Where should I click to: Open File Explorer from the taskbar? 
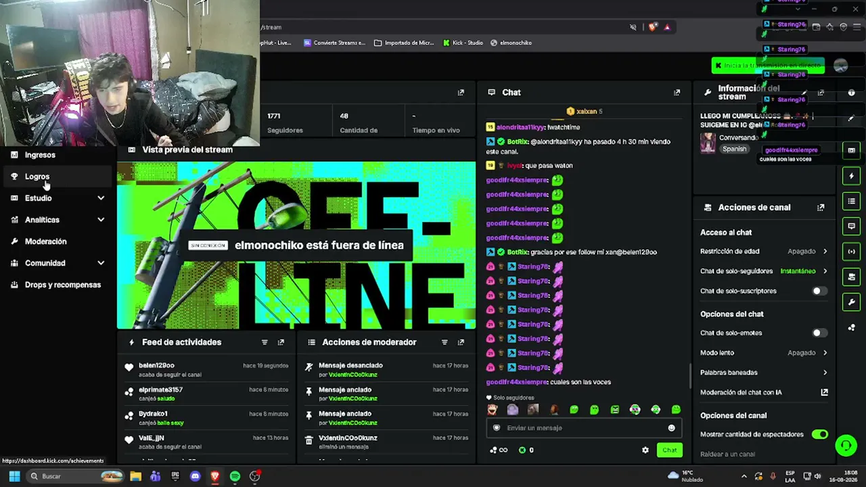click(x=135, y=477)
